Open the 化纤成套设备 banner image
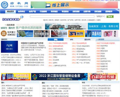Viewport: 120px width, 97px height. (42, 34)
